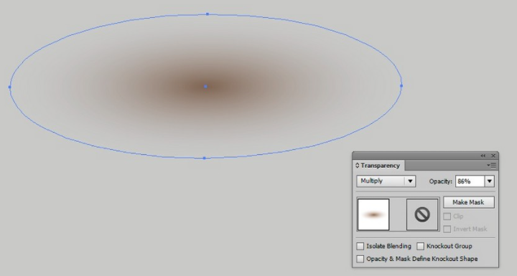Toggle the Invert Mask checkbox

447,229
